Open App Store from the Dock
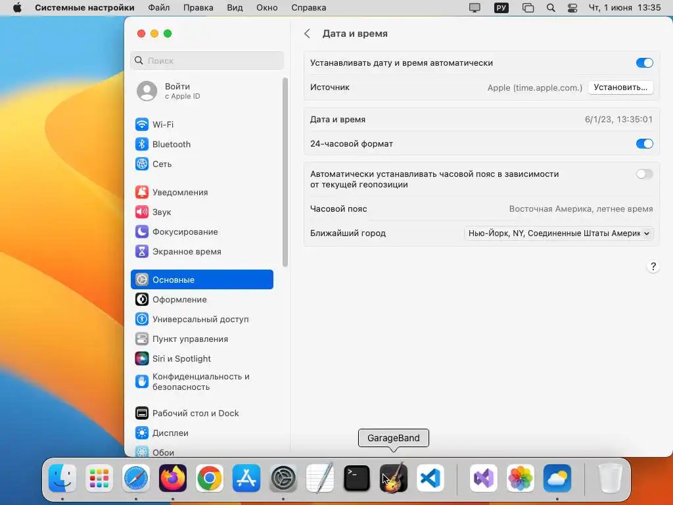 click(246, 478)
